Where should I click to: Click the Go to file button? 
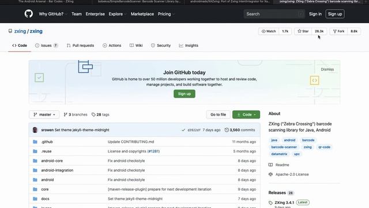[x=218, y=114]
